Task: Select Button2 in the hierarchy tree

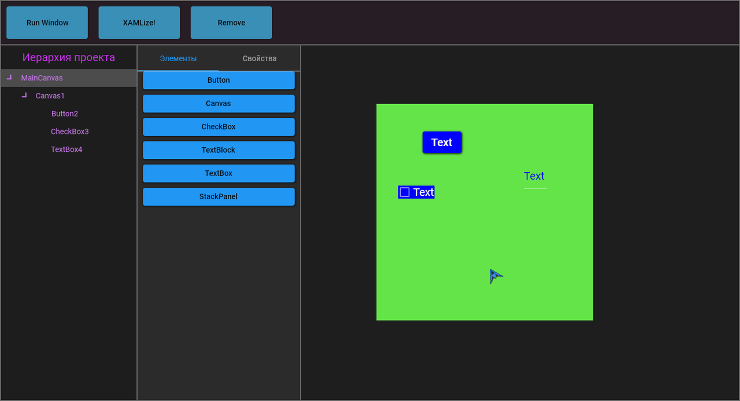Action: pyautogui.click(x=65, y=114)
